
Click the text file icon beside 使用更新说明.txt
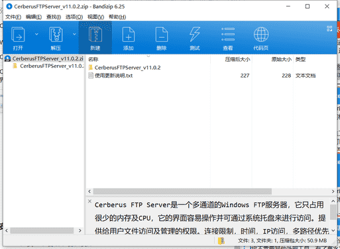pyautogui.click(x=91, y=76)
